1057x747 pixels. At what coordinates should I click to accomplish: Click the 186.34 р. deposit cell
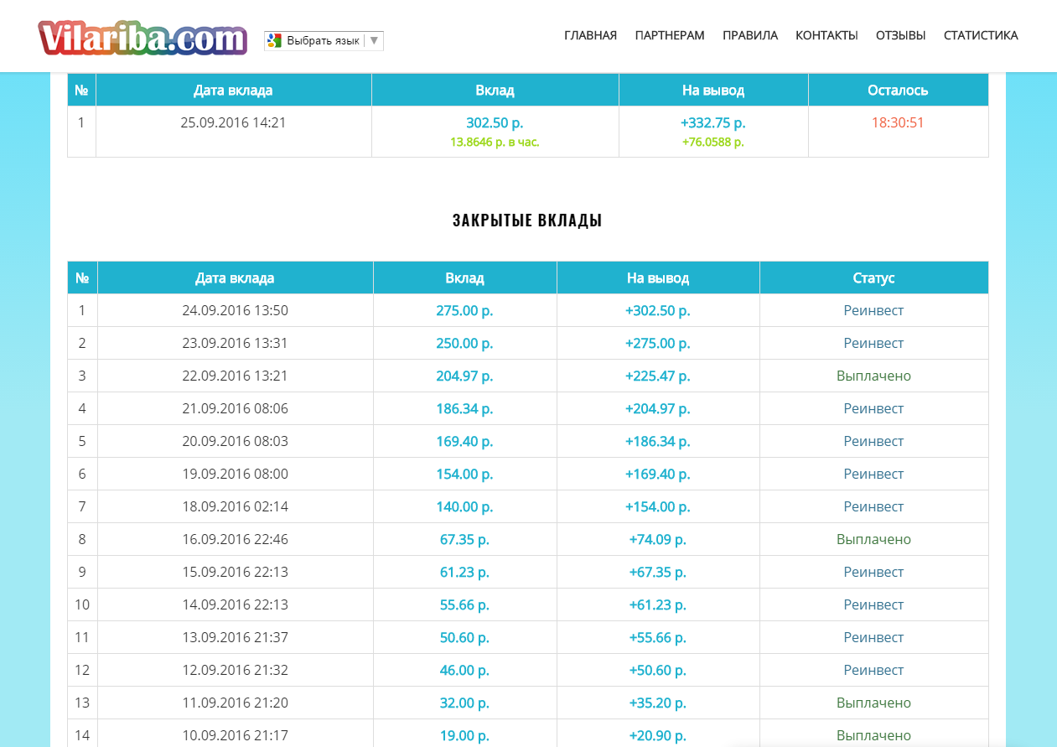(x=464, y=408)
